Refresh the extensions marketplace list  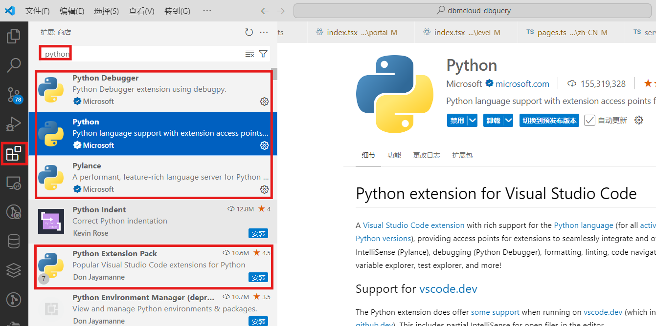pyautogui.click(x=249, y=32)
